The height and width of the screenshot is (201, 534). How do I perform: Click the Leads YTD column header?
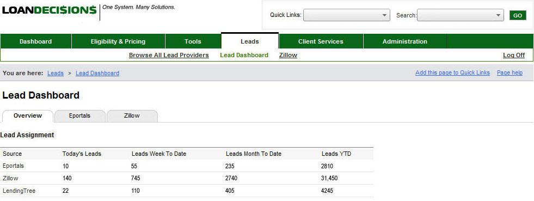(x=336, y=154)
